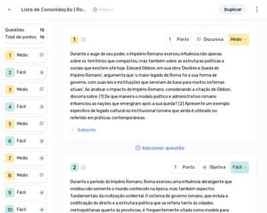Jump to question 7 Médio in sidebar
The image size is (267, 213).
click(24, 158)
